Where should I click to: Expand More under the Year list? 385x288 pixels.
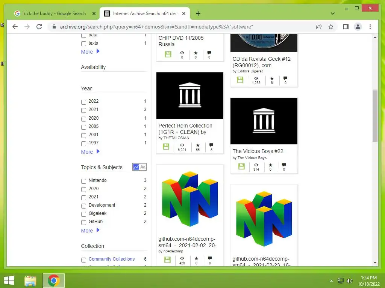coord(90,152)
